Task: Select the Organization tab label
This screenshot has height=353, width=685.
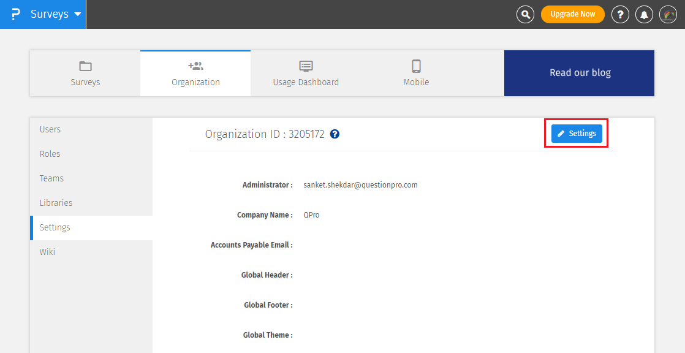Action: [x=195, y=82]
